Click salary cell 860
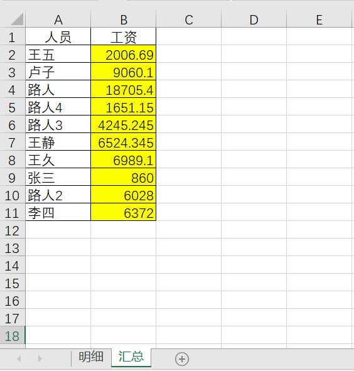 coord(124,178)
